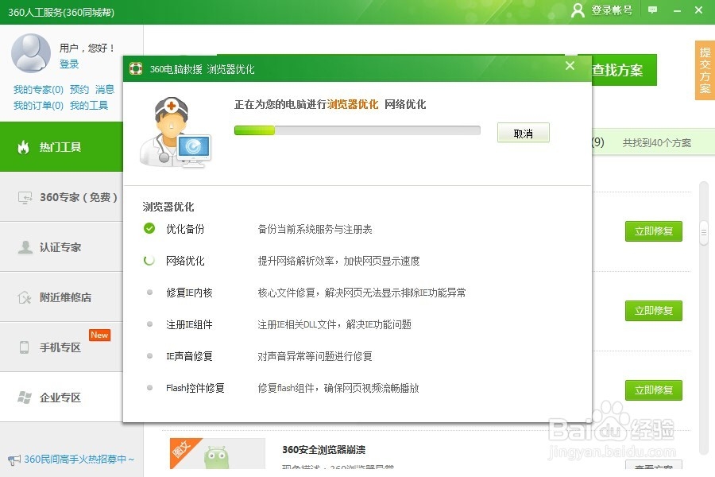The image size is (715, 477).
Task: Click the 360安全浏览器崩溃 title
Action: click(x=323, y=450)
